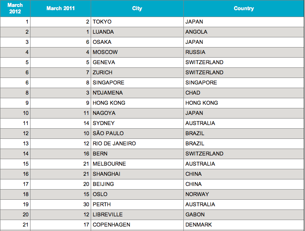The width and height of the screenshot is (305, 231).
Task: Select the OSAKA cell
Action: [137, 42]
